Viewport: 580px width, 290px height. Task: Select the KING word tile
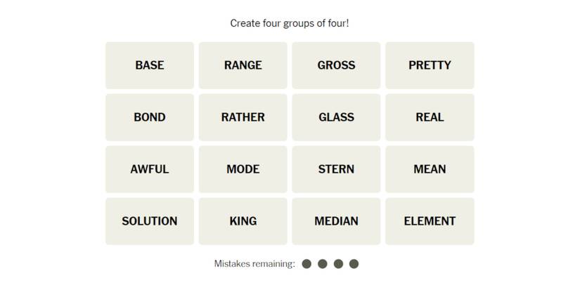(x=243, y=221)
